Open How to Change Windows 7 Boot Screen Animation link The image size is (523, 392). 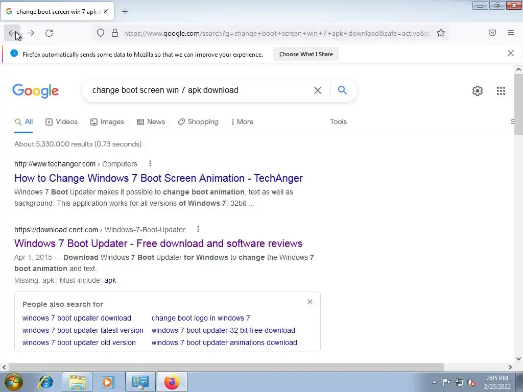coord(158,178)
